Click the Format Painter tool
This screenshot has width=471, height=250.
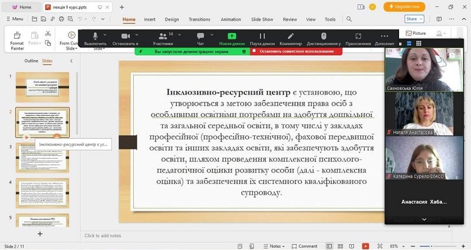point(17,41)
